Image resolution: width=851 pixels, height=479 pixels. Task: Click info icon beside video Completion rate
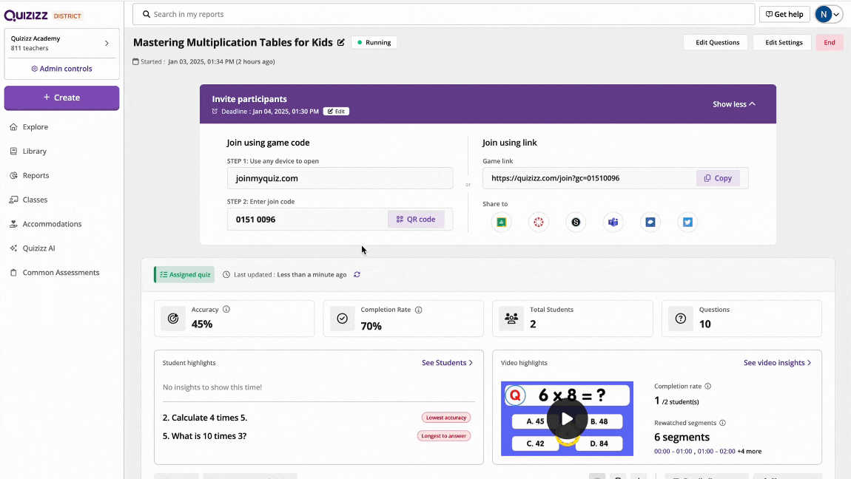pos(707,387)
